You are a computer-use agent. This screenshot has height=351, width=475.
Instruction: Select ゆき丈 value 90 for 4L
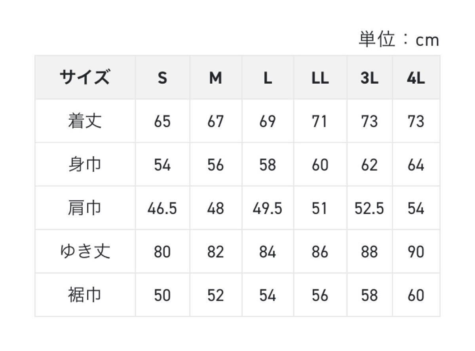(x=416, y=252)
